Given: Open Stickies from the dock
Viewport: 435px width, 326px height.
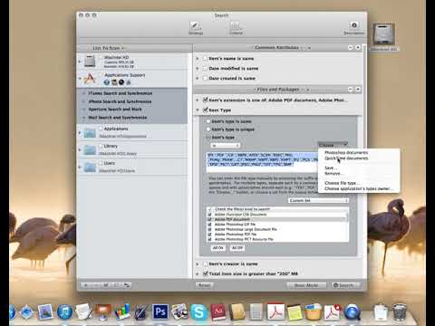Looking at the screenshot, I should coord(295,312).
